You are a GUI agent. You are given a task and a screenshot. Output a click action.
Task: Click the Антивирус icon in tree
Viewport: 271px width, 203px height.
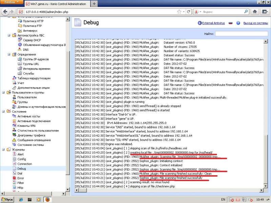(x=19, y=30)
